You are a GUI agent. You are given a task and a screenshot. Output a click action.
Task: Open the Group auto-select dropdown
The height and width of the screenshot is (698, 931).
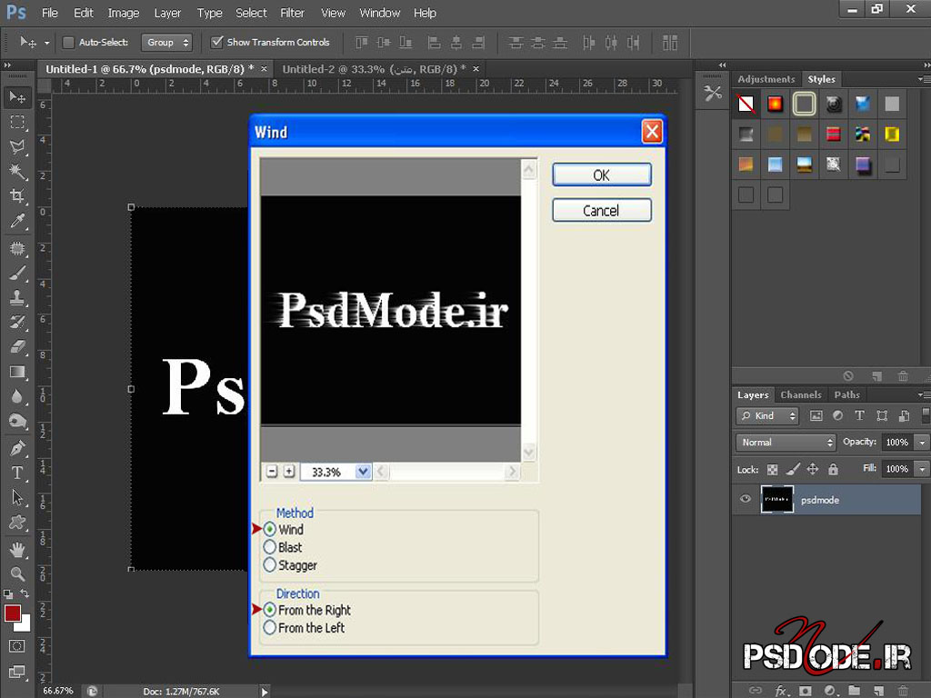click(x=167, y=42)
